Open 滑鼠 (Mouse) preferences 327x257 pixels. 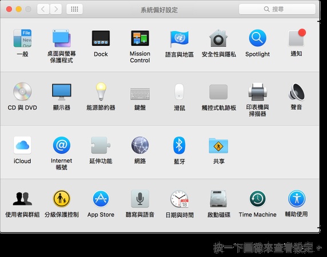179,91
